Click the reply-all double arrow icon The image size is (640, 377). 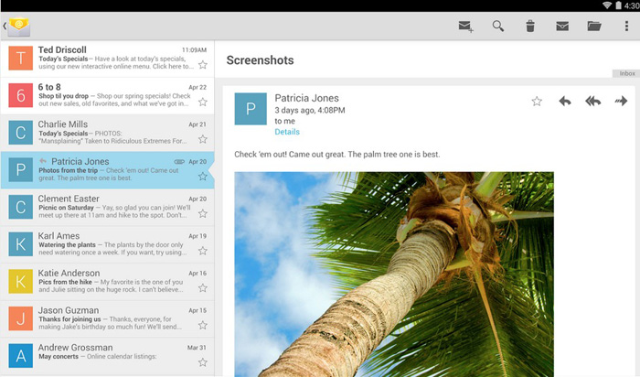(x=593, y=102)
